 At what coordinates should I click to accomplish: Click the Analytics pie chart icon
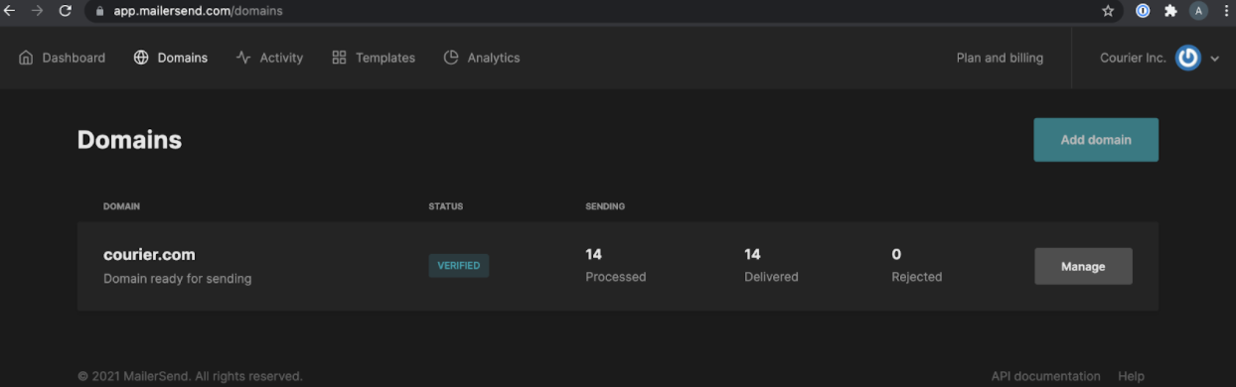451,58
